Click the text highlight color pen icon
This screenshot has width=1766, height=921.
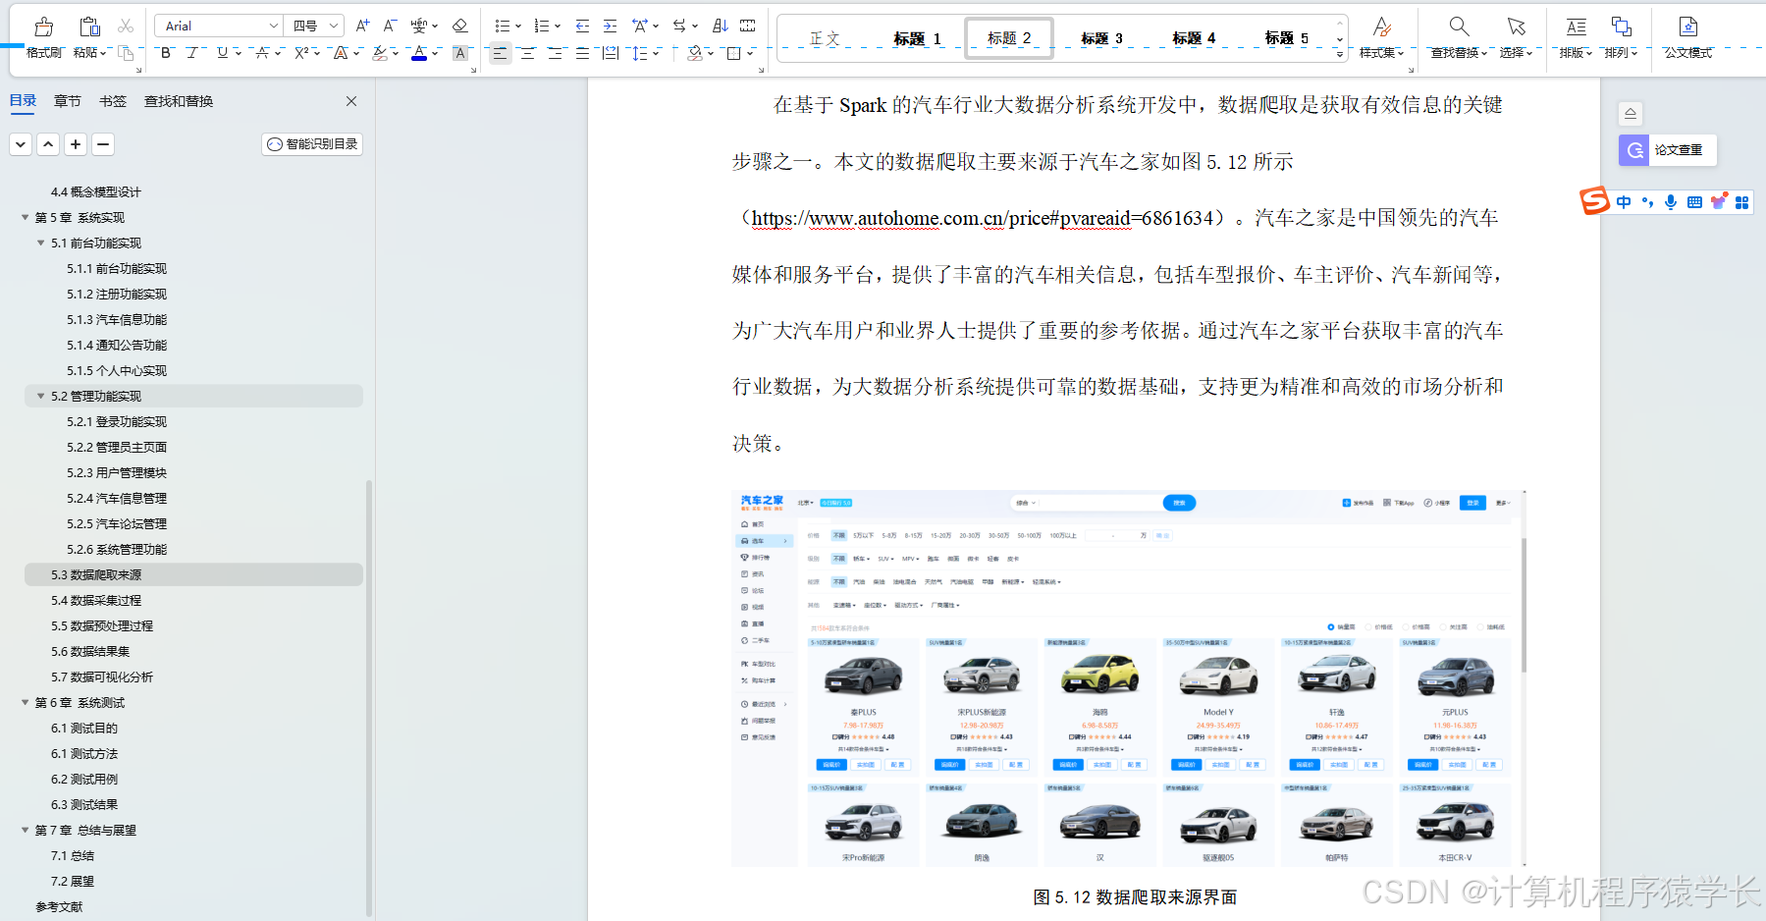click(380, 53)
